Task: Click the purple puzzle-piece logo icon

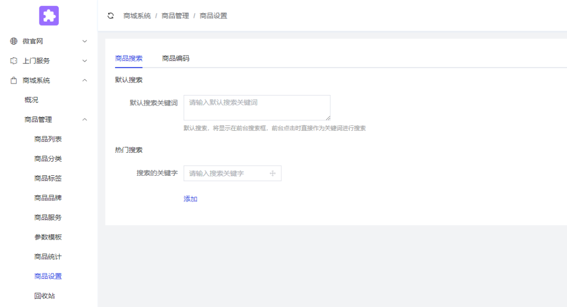Action: coord(49,16)
